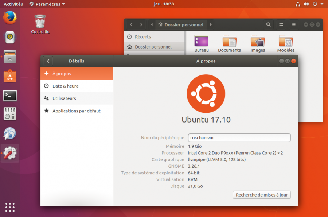The width and height of the screenshot is (328, 217).
Task: Expand the path bar arrow after Dossier personnel
Action: click(x=211, y=24)
